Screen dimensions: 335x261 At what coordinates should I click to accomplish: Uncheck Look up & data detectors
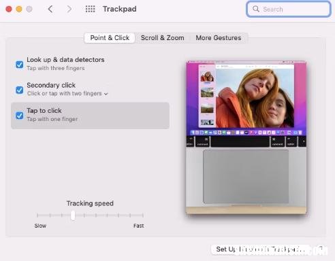coord(20,65)
